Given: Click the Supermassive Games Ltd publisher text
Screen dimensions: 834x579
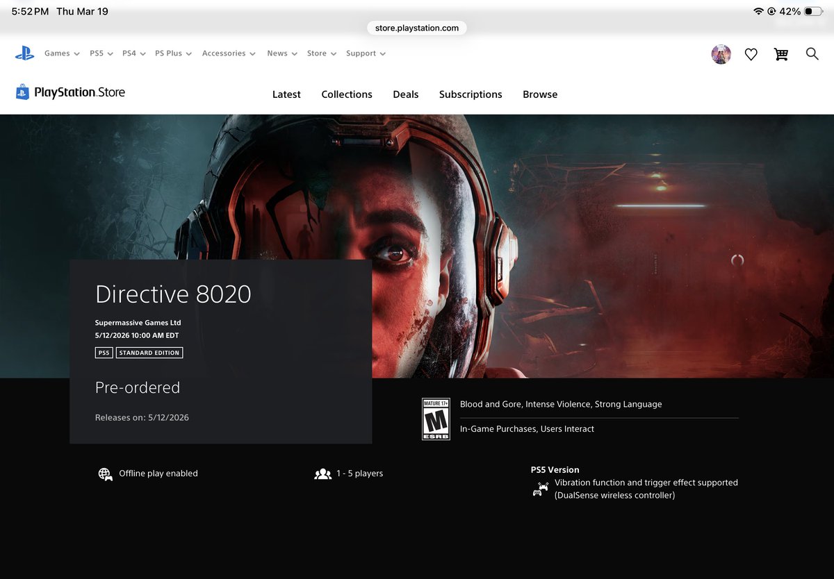Looking at the screenshot, I should 138,323.
